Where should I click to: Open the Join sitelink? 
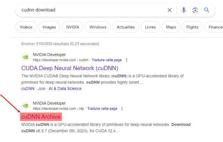coord(41,89)
